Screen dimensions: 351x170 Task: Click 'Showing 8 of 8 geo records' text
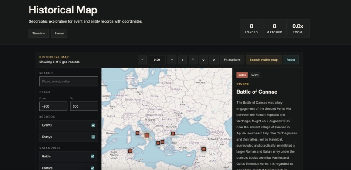[59, 62]
